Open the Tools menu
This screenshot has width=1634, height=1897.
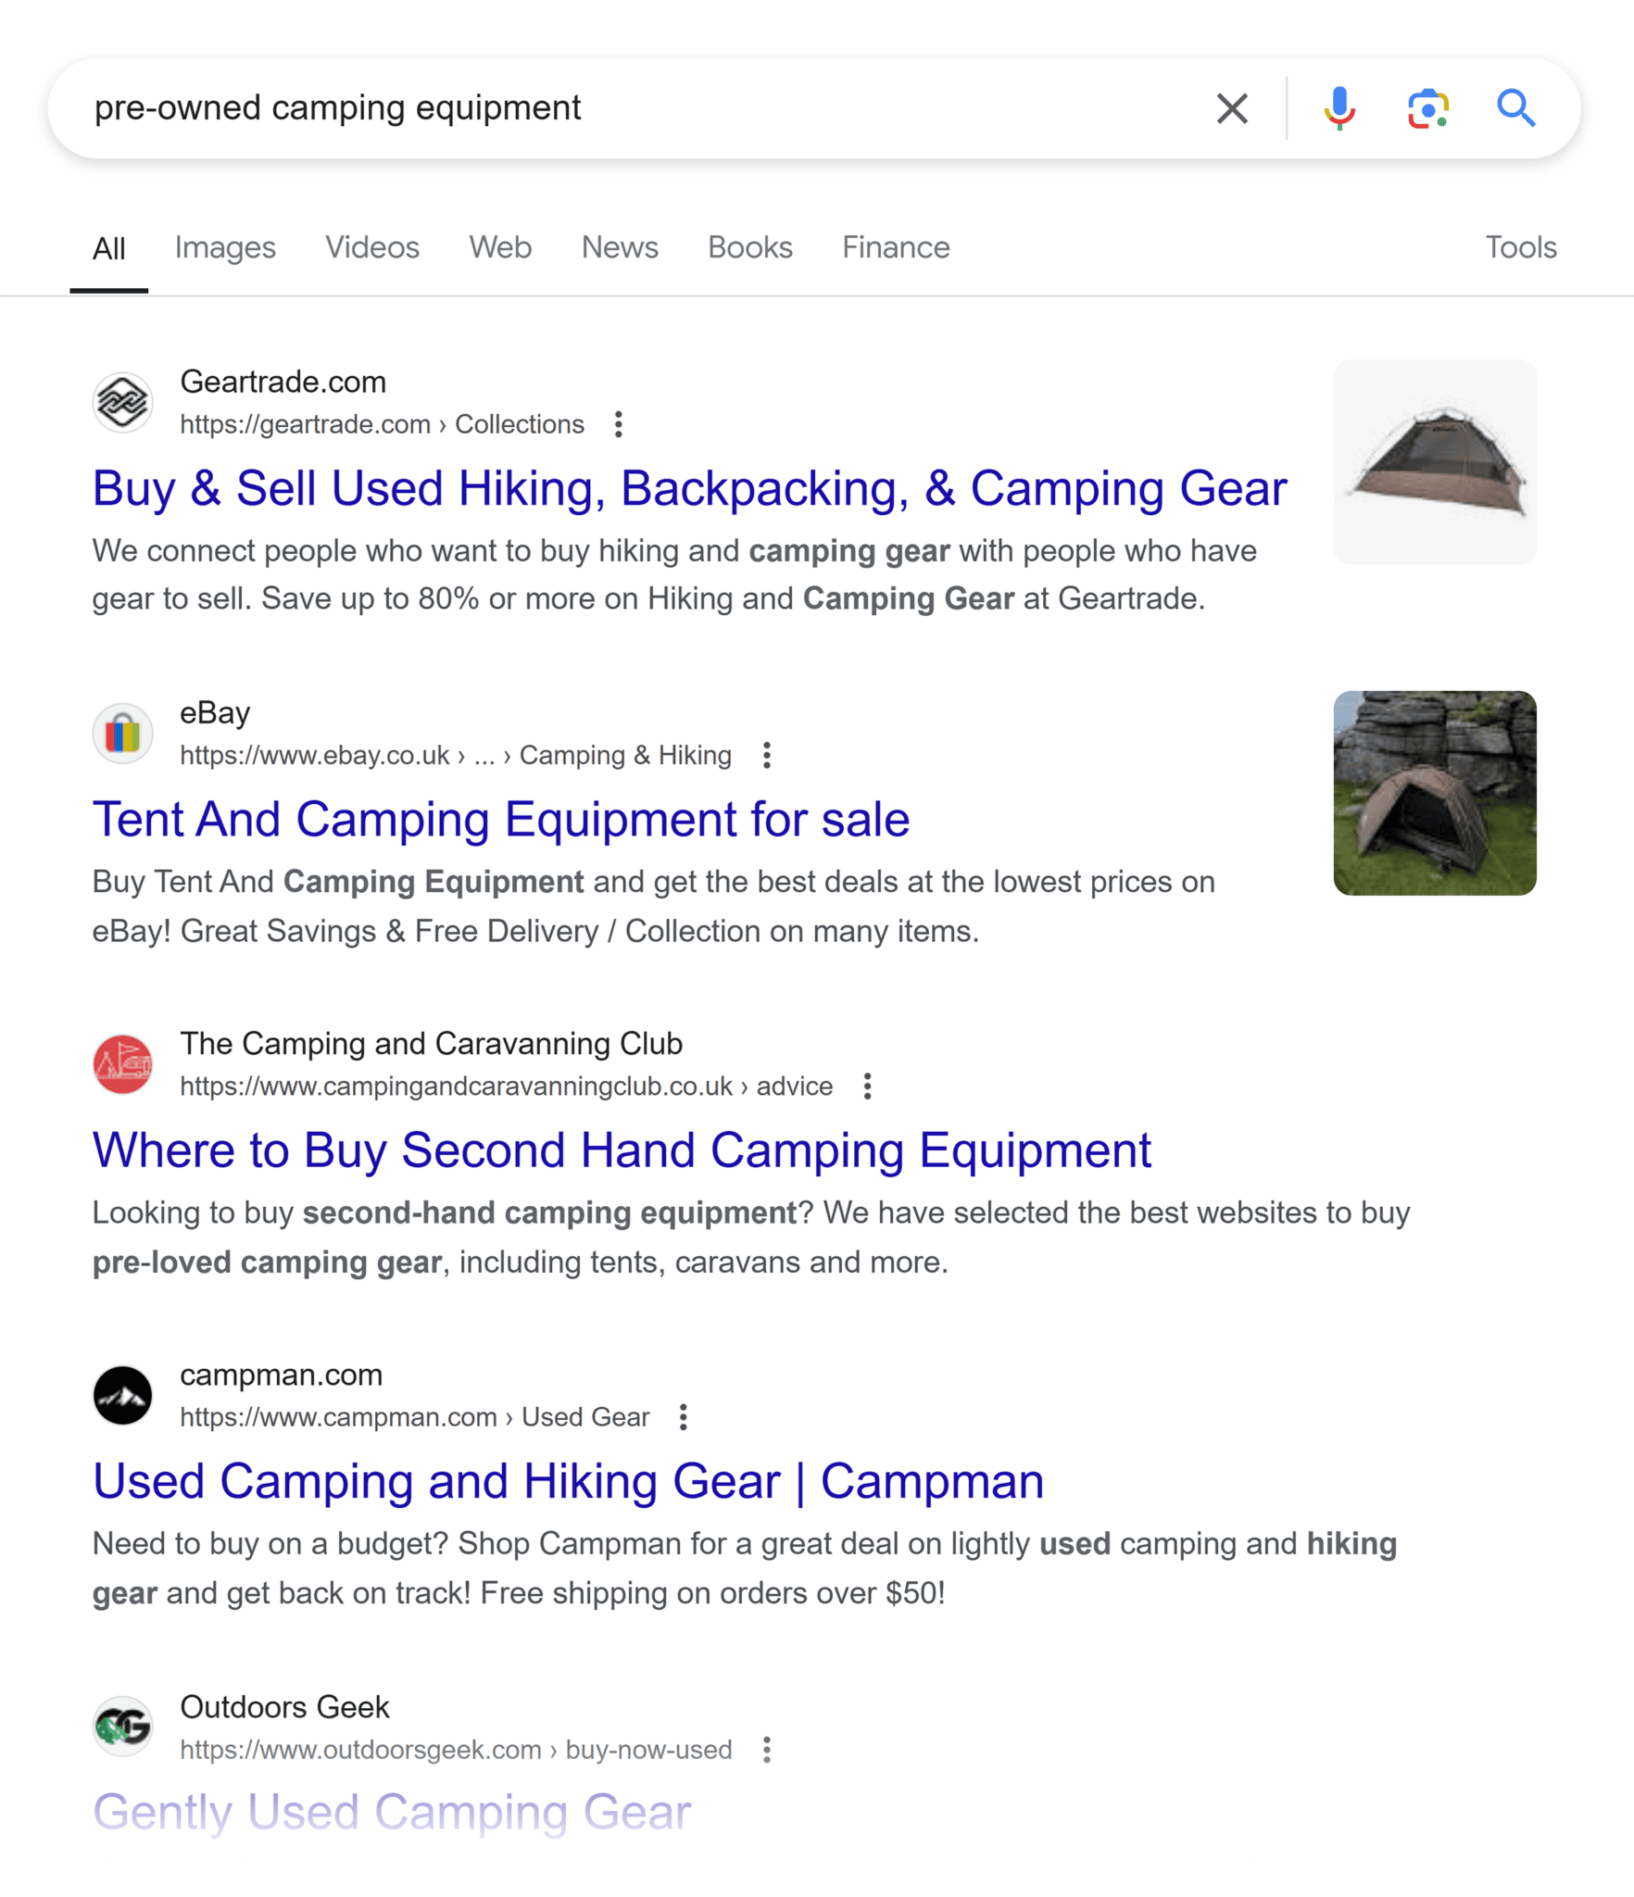pos(1520,247)
